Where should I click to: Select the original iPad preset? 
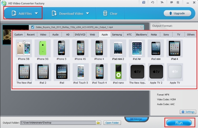[62, 72]
